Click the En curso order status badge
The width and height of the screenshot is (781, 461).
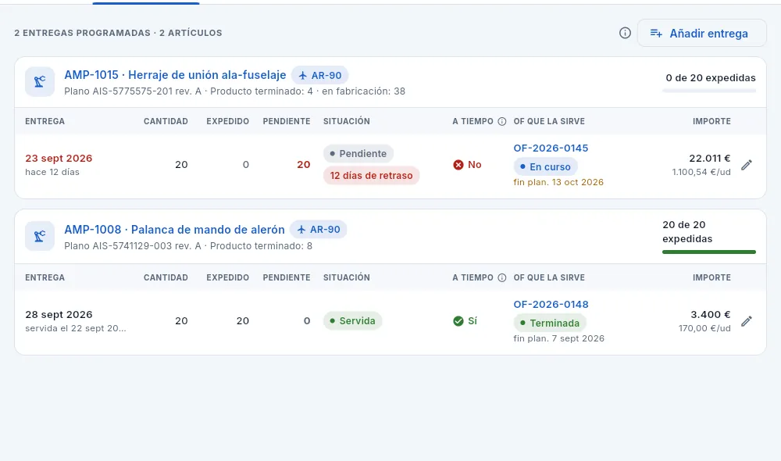tap(545, 166)
